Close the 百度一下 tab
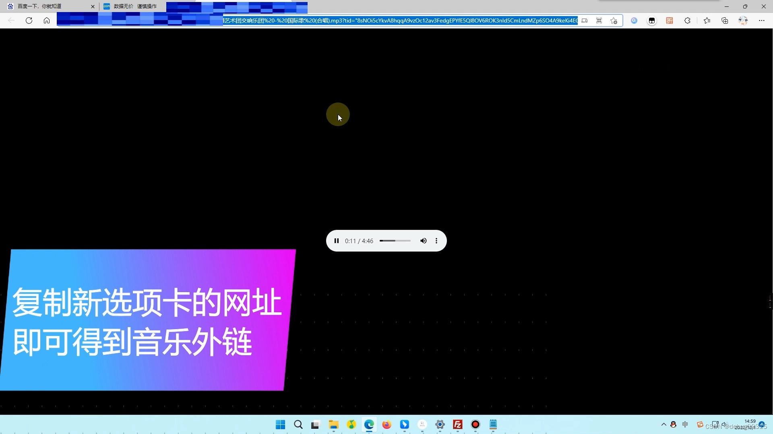The image size is (773, 434). coord(93,6)
